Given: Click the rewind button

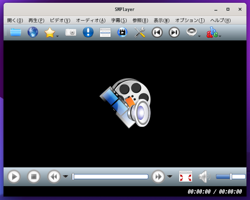Looking at the screenshot, I should pyautogui.click(x=54, y=177).
